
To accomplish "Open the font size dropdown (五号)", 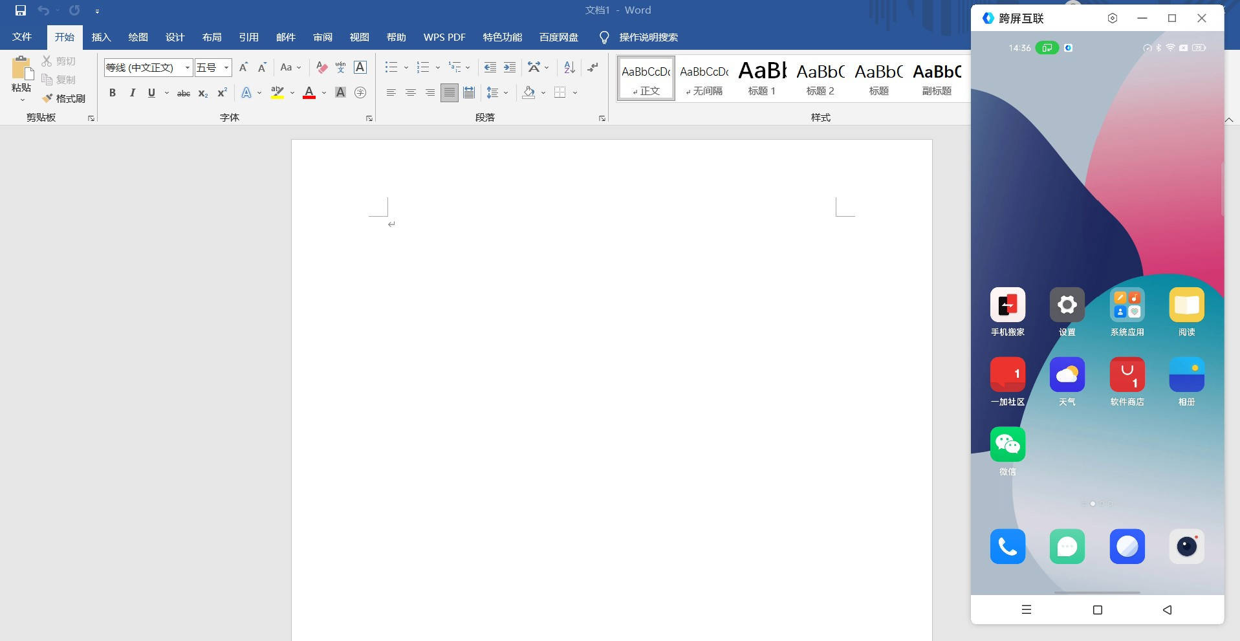I will (x=226, y=67).
